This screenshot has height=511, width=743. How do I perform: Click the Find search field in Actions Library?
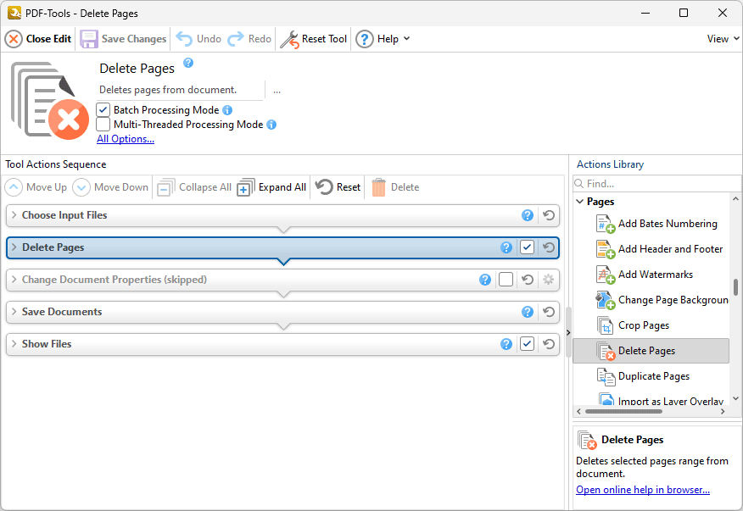point(656,184)
